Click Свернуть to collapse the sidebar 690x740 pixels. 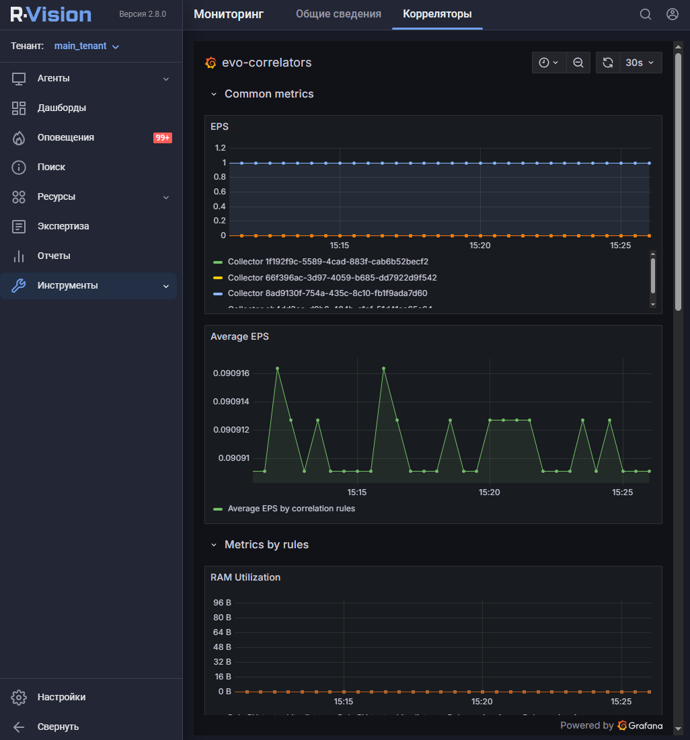(x=58, y=727)
